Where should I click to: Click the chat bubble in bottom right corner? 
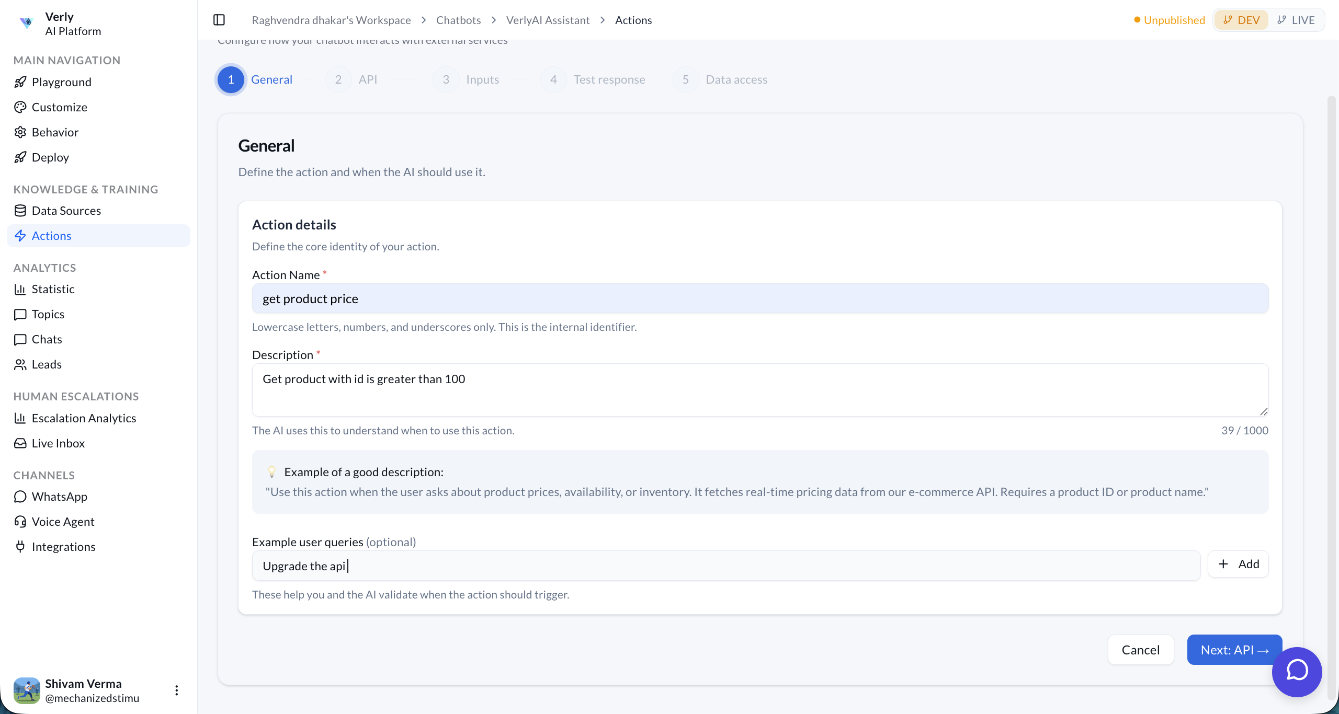1297,673
